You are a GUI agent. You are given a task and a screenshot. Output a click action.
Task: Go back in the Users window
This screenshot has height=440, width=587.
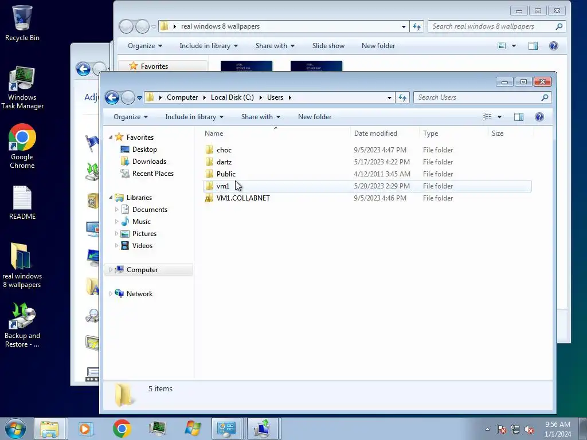(112, 97)
